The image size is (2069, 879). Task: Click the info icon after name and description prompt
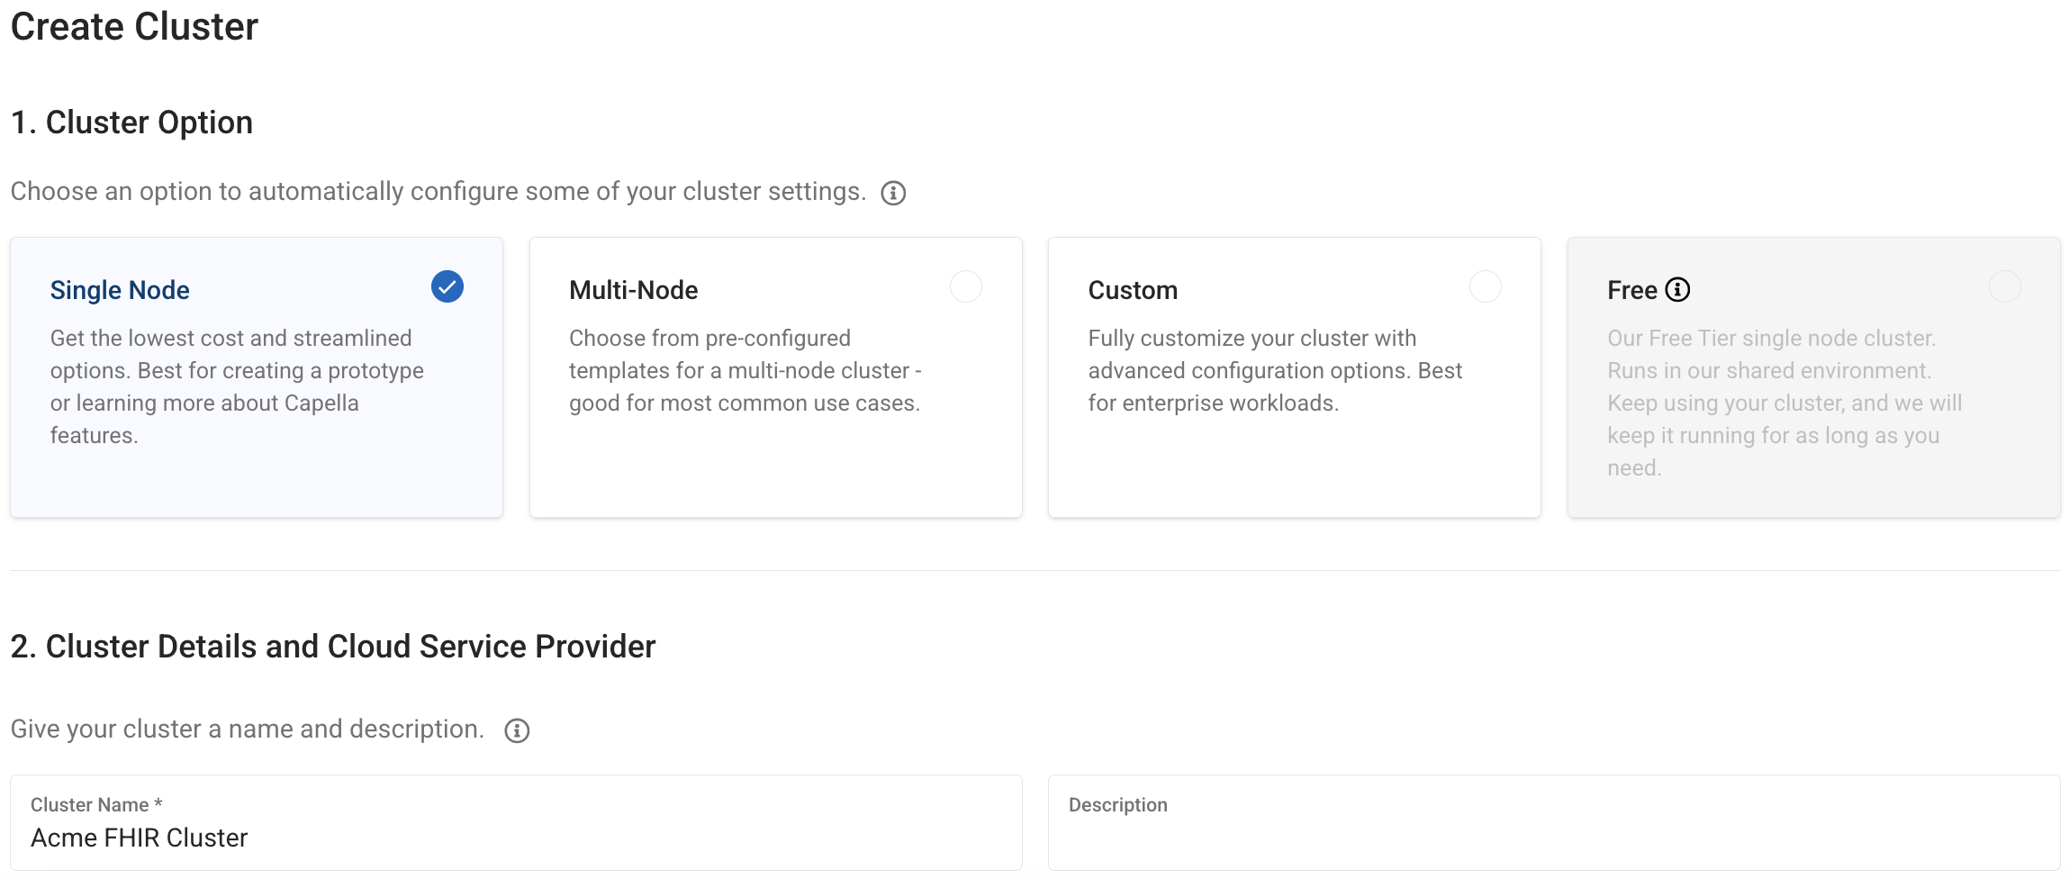pos(517,729)
